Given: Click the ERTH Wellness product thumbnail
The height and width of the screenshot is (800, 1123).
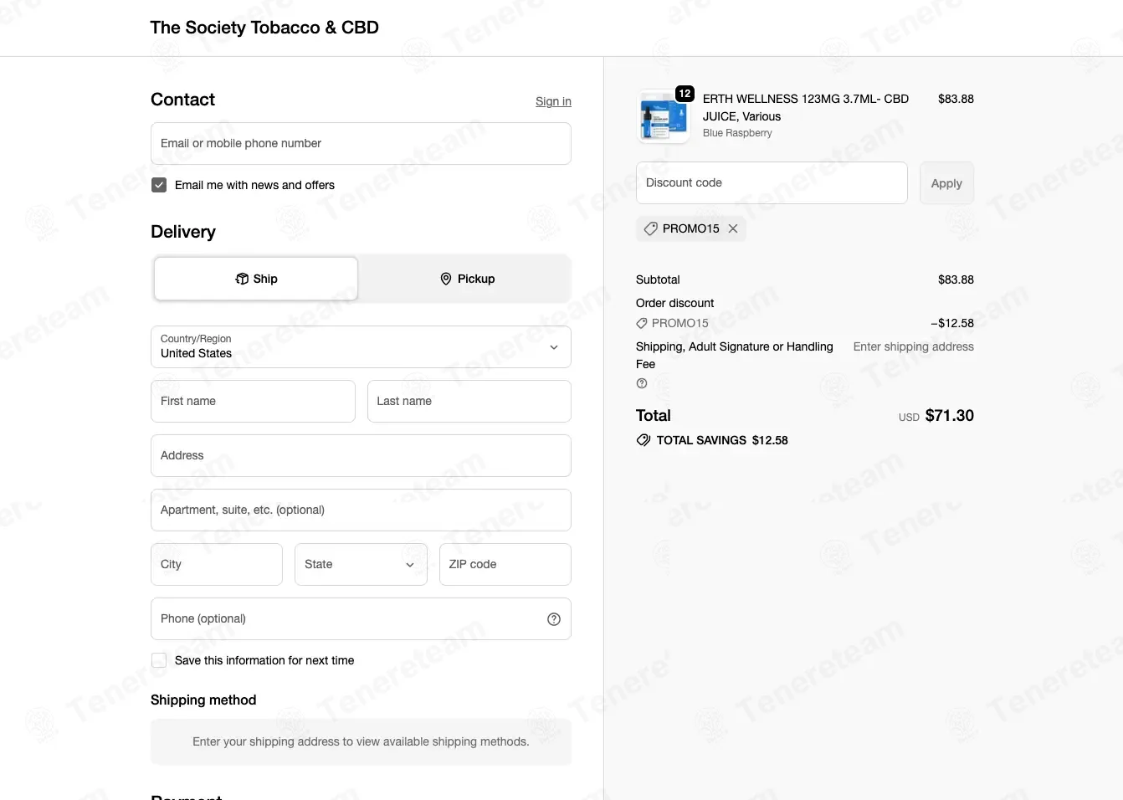Looking at the screenshot, I should coord(664,117).
